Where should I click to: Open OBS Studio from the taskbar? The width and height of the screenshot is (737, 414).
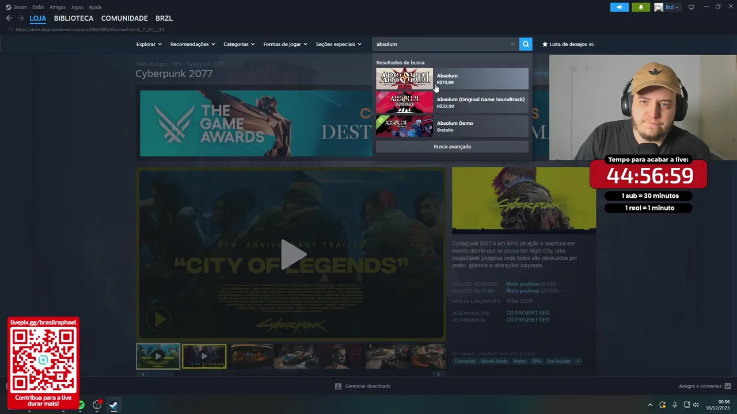[97, 405]
